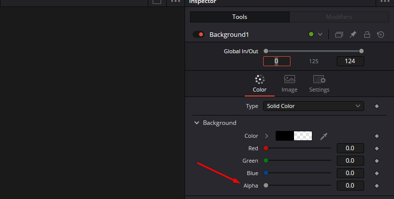Click the Global Out field showing 124
Image resolution: width=394 pixels, height=199 pixels.
pos(350,61)
